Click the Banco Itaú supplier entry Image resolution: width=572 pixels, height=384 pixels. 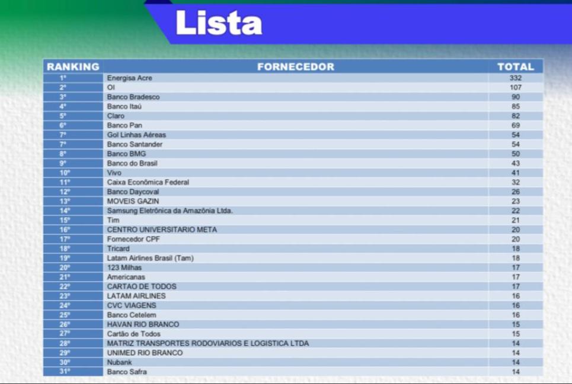[x=124, y=107]
